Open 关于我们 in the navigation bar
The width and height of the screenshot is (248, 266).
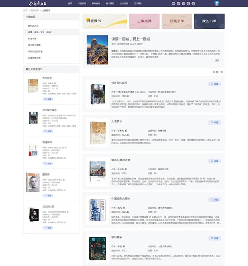(138, 4)
